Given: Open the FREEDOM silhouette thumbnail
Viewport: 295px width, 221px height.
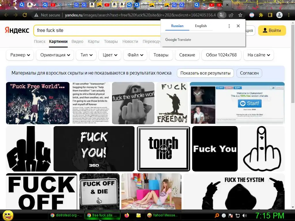Looking at the screenshot, I should point(172,103).
